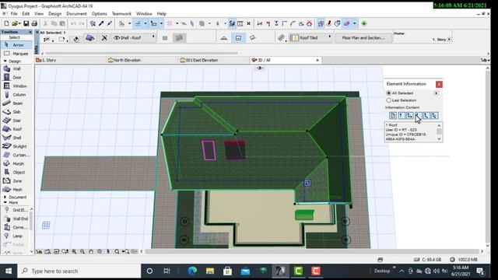Toggle the Information Content button under the cursor

[418, 116]
